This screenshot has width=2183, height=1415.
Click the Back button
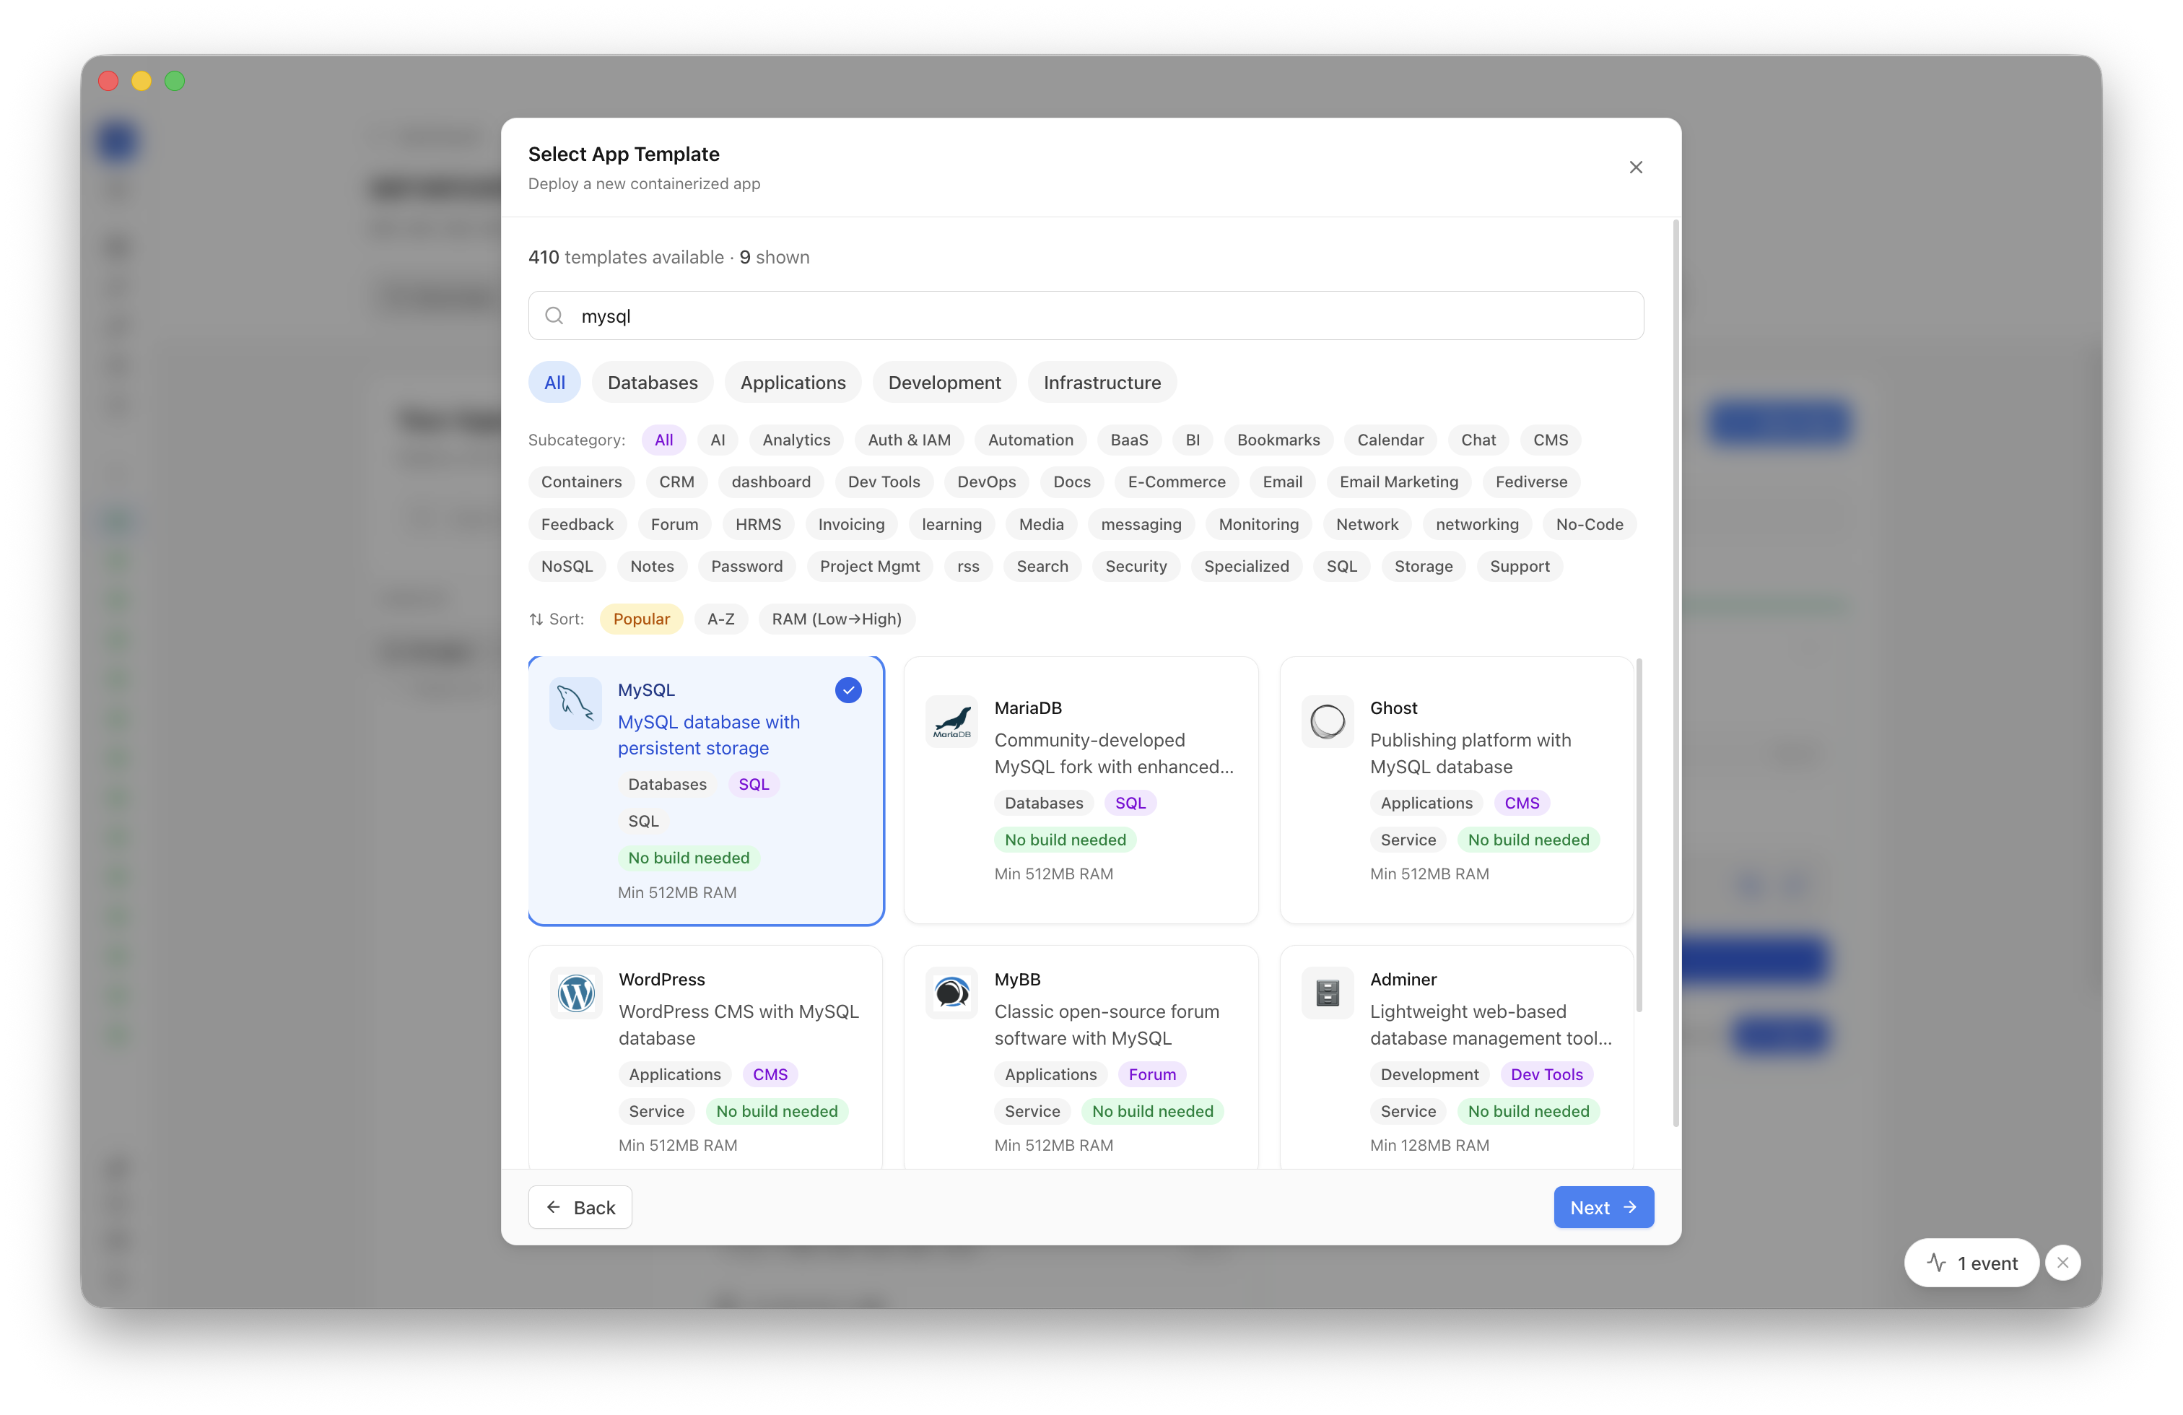(580, 1208)
